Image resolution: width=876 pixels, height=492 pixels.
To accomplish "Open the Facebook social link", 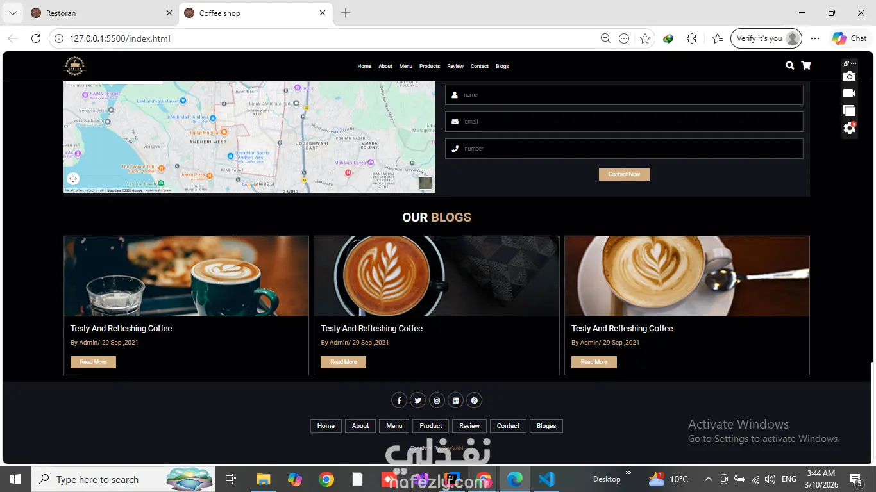I will coord(399,400).
